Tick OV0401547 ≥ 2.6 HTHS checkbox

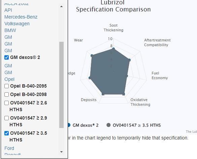6,103
